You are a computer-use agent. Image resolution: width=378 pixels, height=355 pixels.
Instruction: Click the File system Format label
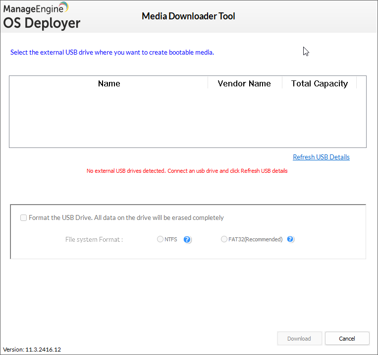click(94, 239)
